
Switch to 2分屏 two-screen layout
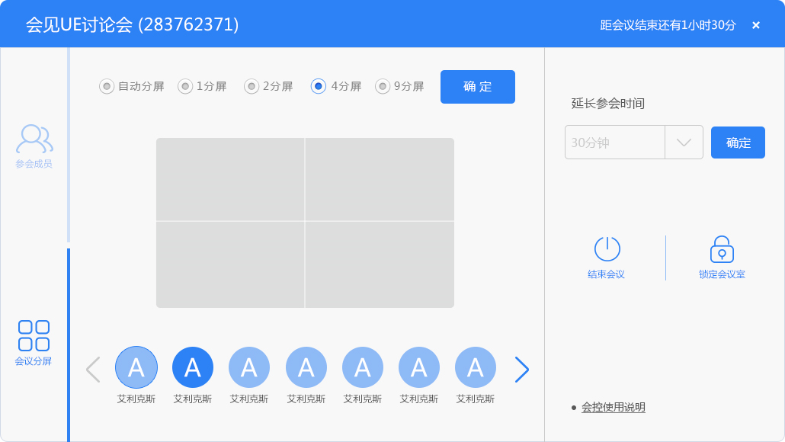(x=251, y=86)
